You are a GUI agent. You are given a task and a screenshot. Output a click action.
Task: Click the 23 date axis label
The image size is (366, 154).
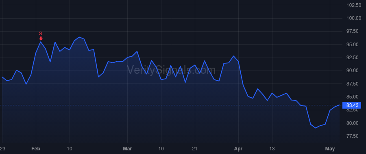pyautogui.click(x=2, y=149)
